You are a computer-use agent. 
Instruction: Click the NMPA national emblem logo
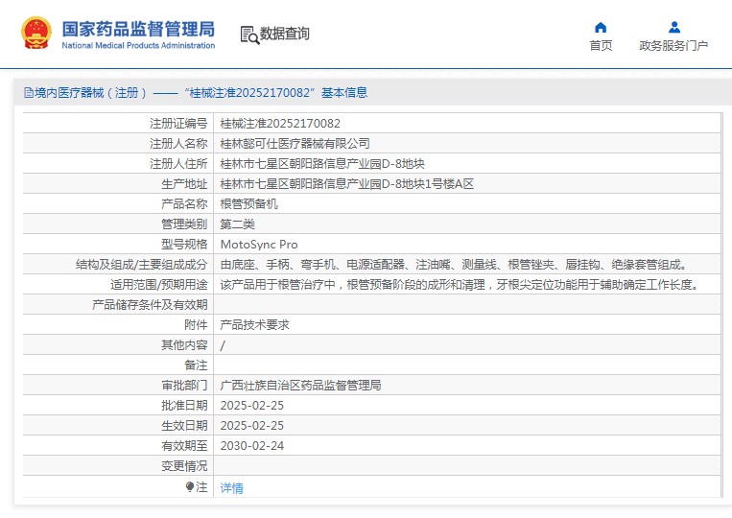point(36,34)
